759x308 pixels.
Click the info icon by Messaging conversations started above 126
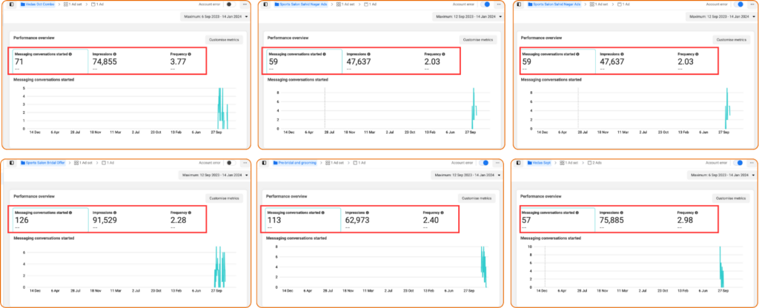click(x=70, y=212)
